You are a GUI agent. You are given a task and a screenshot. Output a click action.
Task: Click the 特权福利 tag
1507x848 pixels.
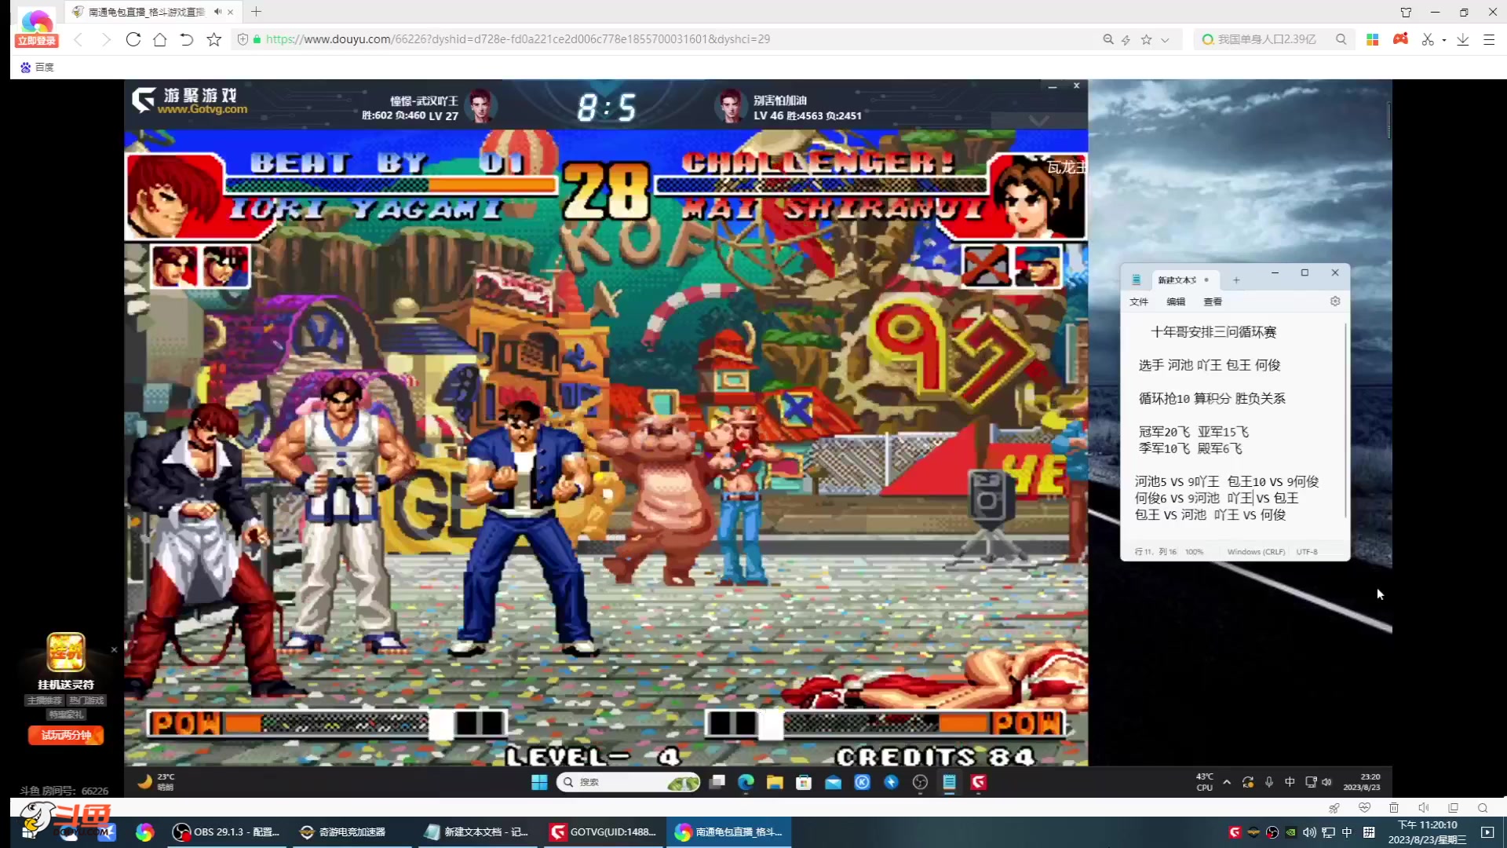66,715
